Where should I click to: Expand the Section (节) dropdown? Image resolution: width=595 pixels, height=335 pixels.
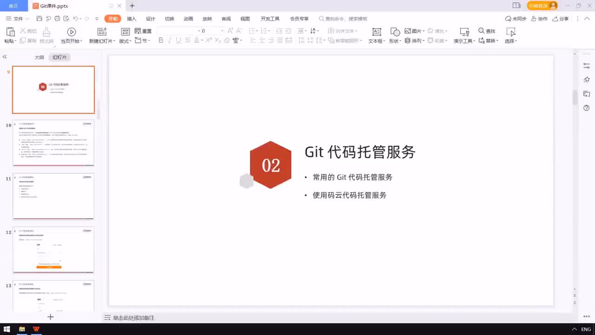click(149, 40)
